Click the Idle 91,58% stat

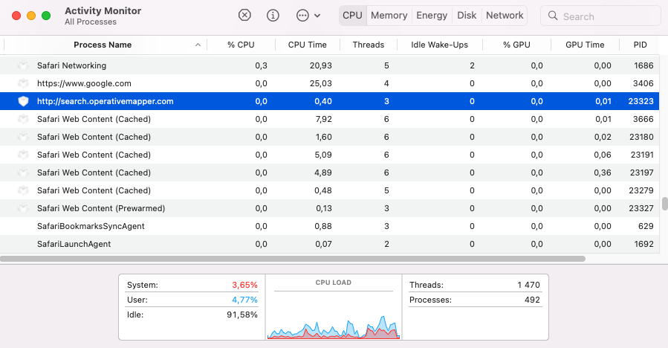192,315
